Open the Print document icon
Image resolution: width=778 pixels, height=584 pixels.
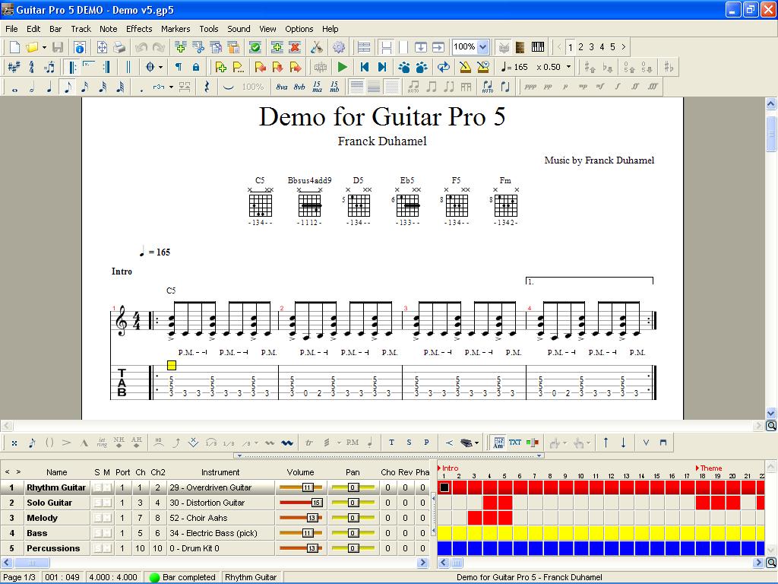tap(119, 46)
